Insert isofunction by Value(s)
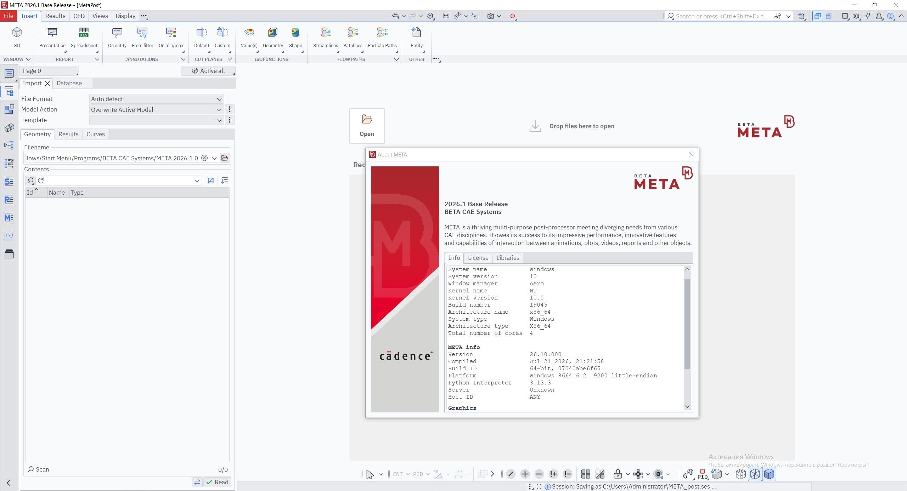Screen dimensions: 907x491 [249, 37]
